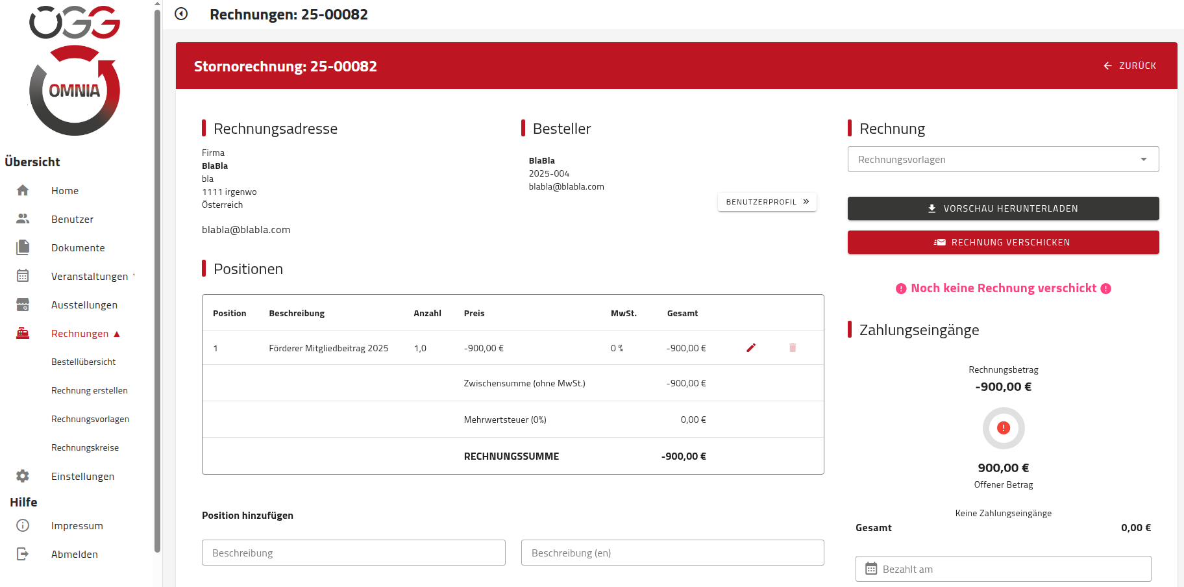Click the Abmelden logout icon
This screenshot has width=1184, height=587.
(x=23, y=554)
